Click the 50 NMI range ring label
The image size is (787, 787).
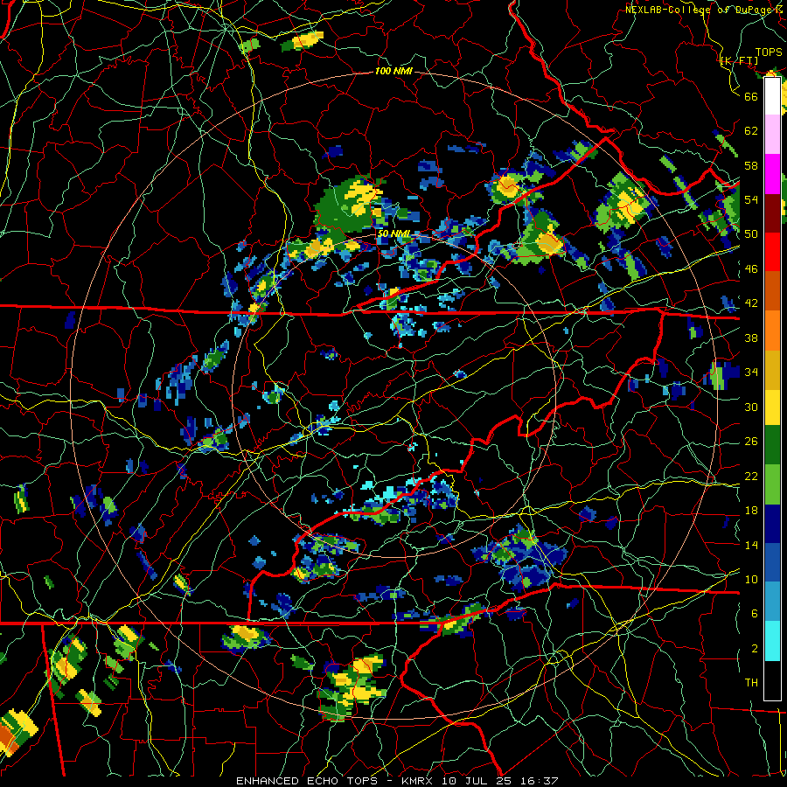393,233
